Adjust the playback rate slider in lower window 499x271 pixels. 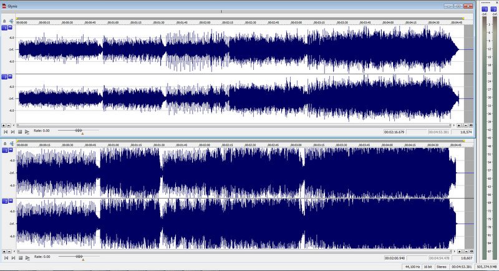pos(79,257)
